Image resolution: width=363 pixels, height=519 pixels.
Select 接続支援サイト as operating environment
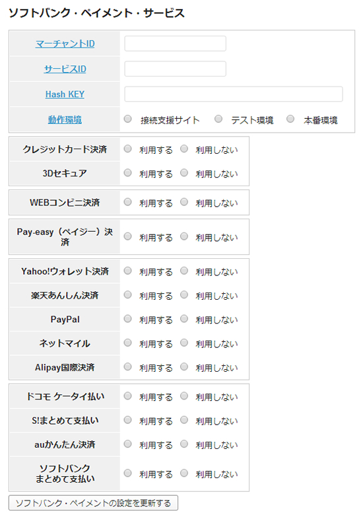pos(128,119)
